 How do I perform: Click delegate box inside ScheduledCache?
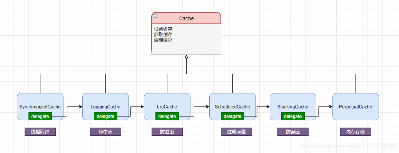[x=232, y=116]
